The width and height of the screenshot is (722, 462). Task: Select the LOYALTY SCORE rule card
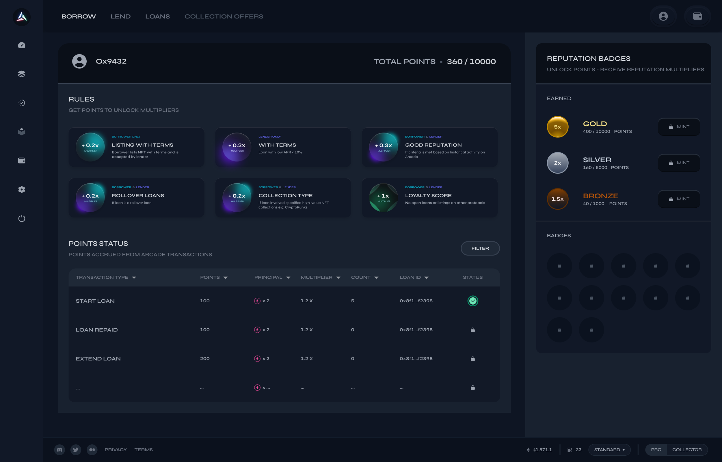(429, 198)
